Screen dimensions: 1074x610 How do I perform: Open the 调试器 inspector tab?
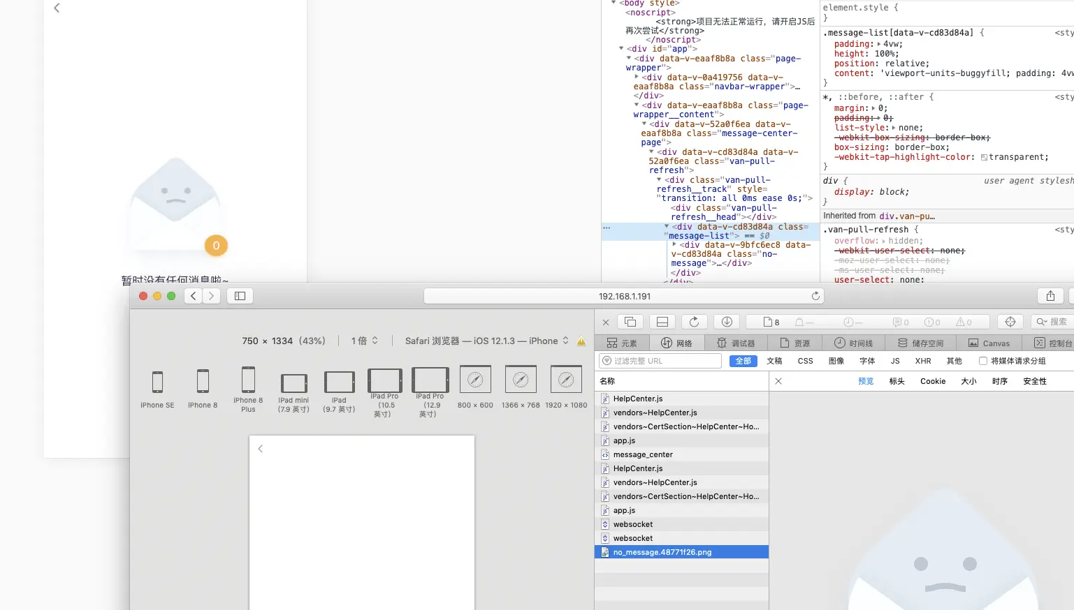[x=736, y=343]
